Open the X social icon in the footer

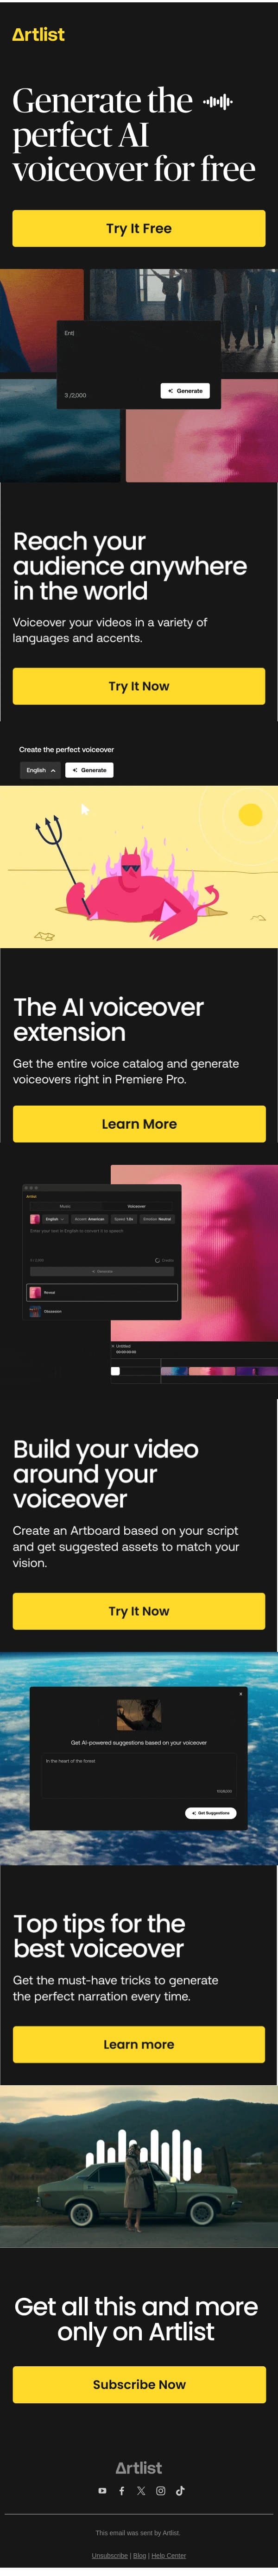point(141,2490)
